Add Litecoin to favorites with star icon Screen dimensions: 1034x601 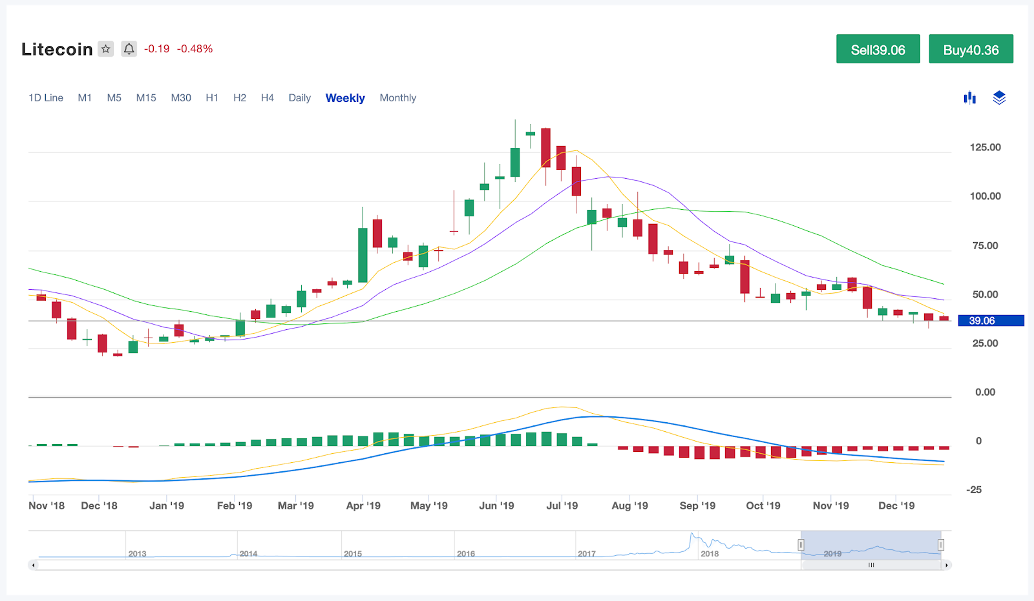(106, 49)
